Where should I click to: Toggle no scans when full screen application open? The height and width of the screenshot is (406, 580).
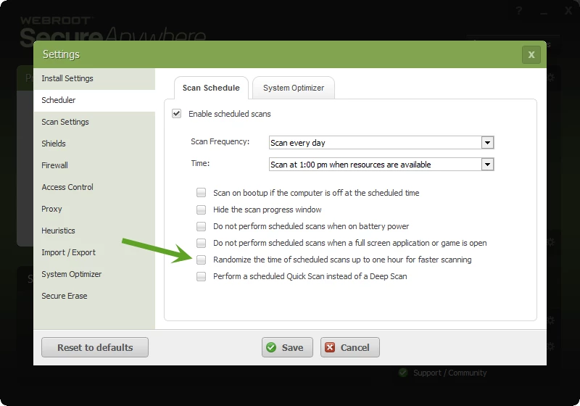coord(202,243)
